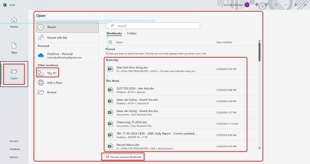Click the 5/30/2024 9:16 PM date
The image size is (310, 164).
pos(226,69)
